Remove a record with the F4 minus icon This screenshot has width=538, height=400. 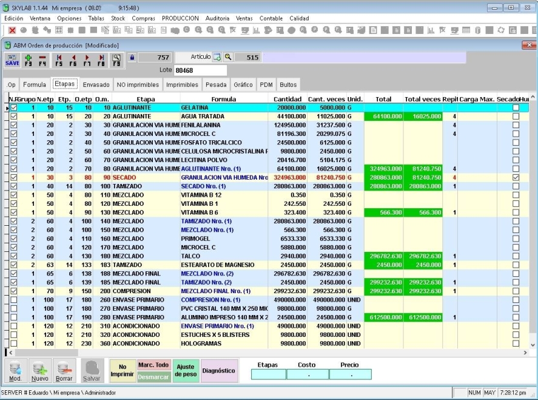(42, 59)
